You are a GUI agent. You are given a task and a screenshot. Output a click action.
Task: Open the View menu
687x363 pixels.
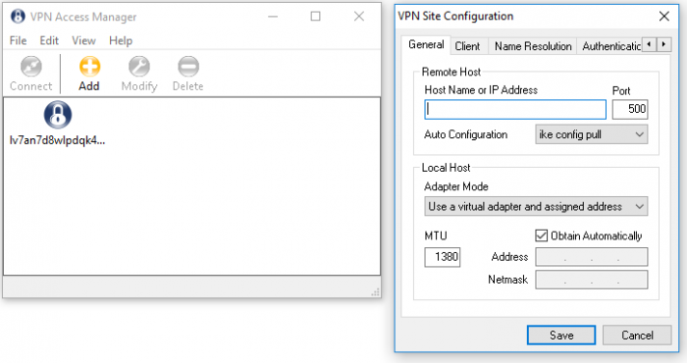[x=83, y=41]
